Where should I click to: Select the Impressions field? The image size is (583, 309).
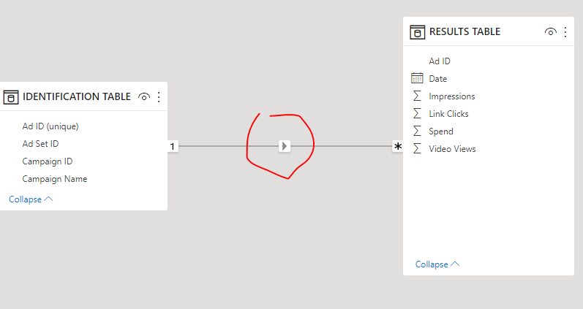pos(452,96)
